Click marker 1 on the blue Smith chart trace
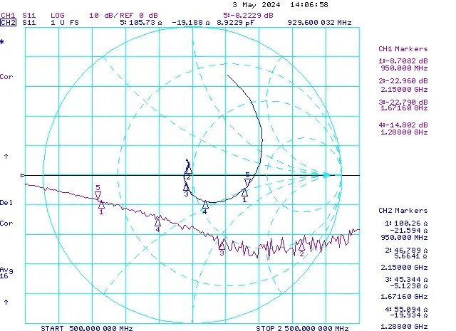Screen dimensions: 456x331 [244, 192]
